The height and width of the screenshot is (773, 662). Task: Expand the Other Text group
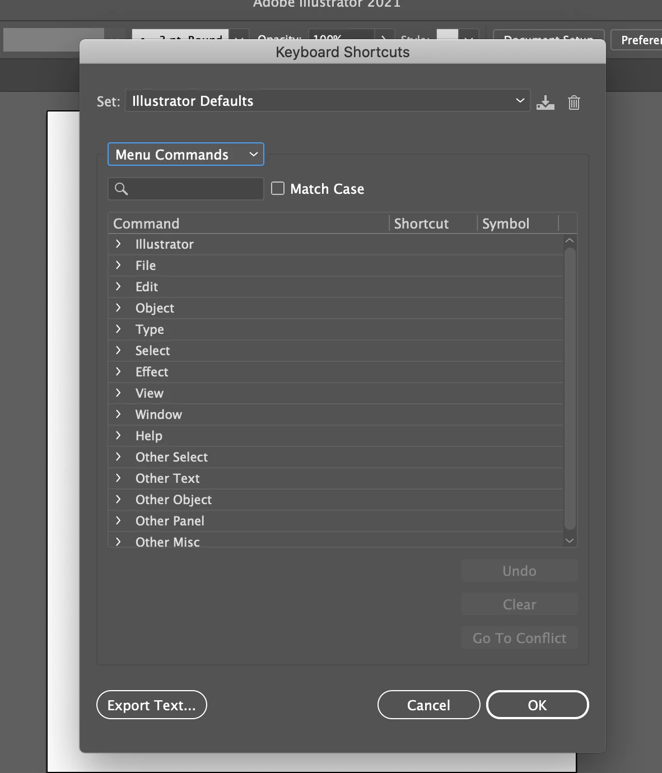[118, 478]
